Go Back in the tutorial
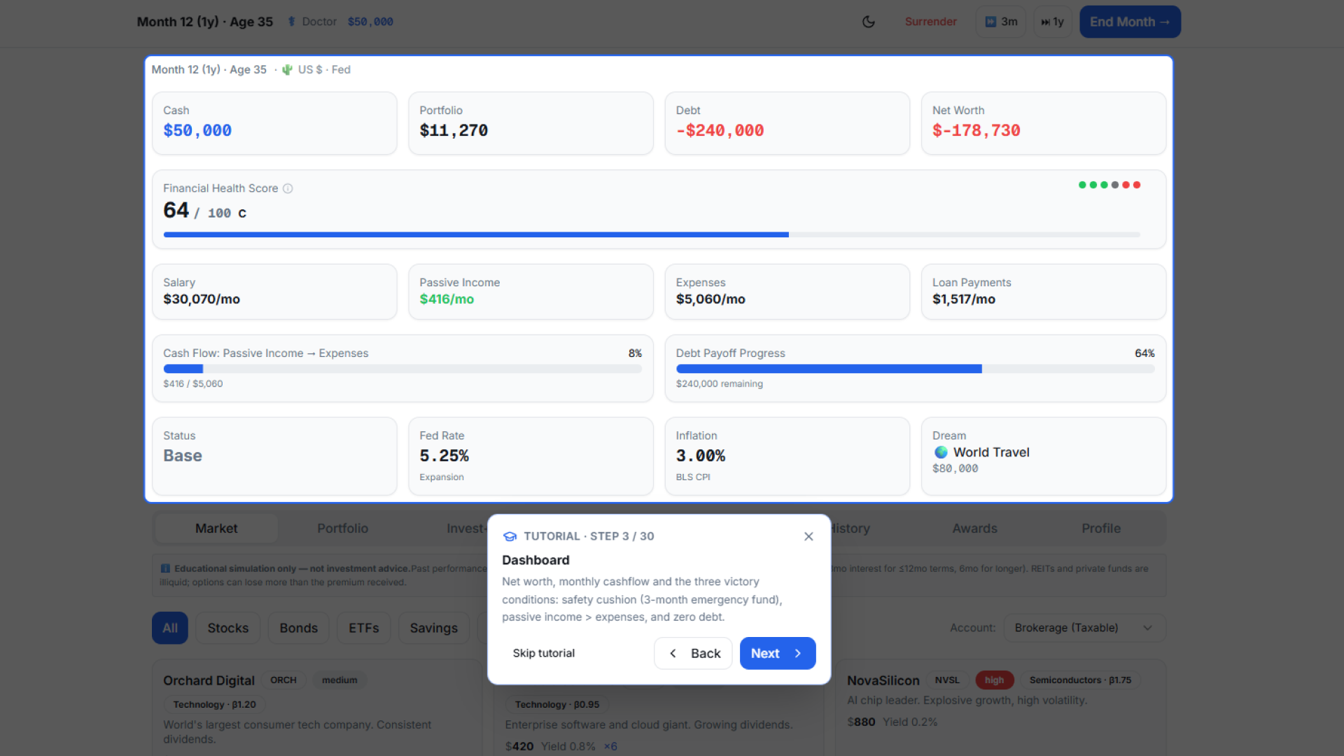This screenshot has width=1344, height=756. (x=693, y=653)
